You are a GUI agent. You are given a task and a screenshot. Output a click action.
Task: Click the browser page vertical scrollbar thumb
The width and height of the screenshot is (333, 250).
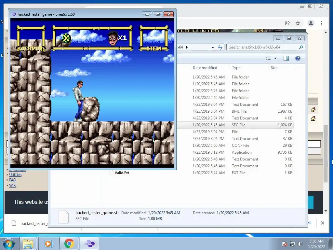[325, 154]
